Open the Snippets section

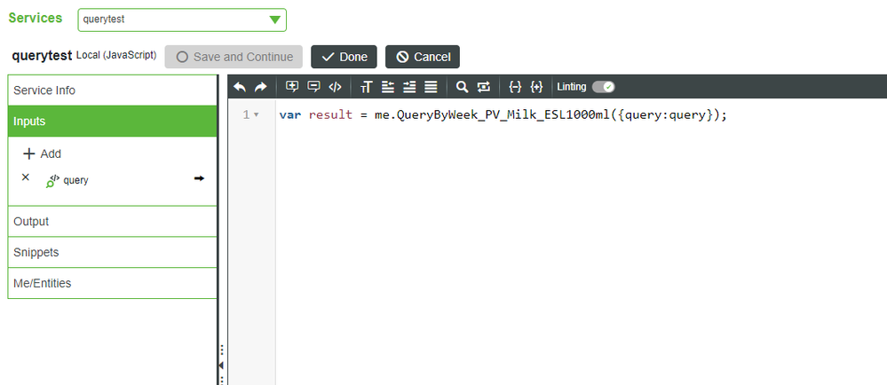pos(113,252)
